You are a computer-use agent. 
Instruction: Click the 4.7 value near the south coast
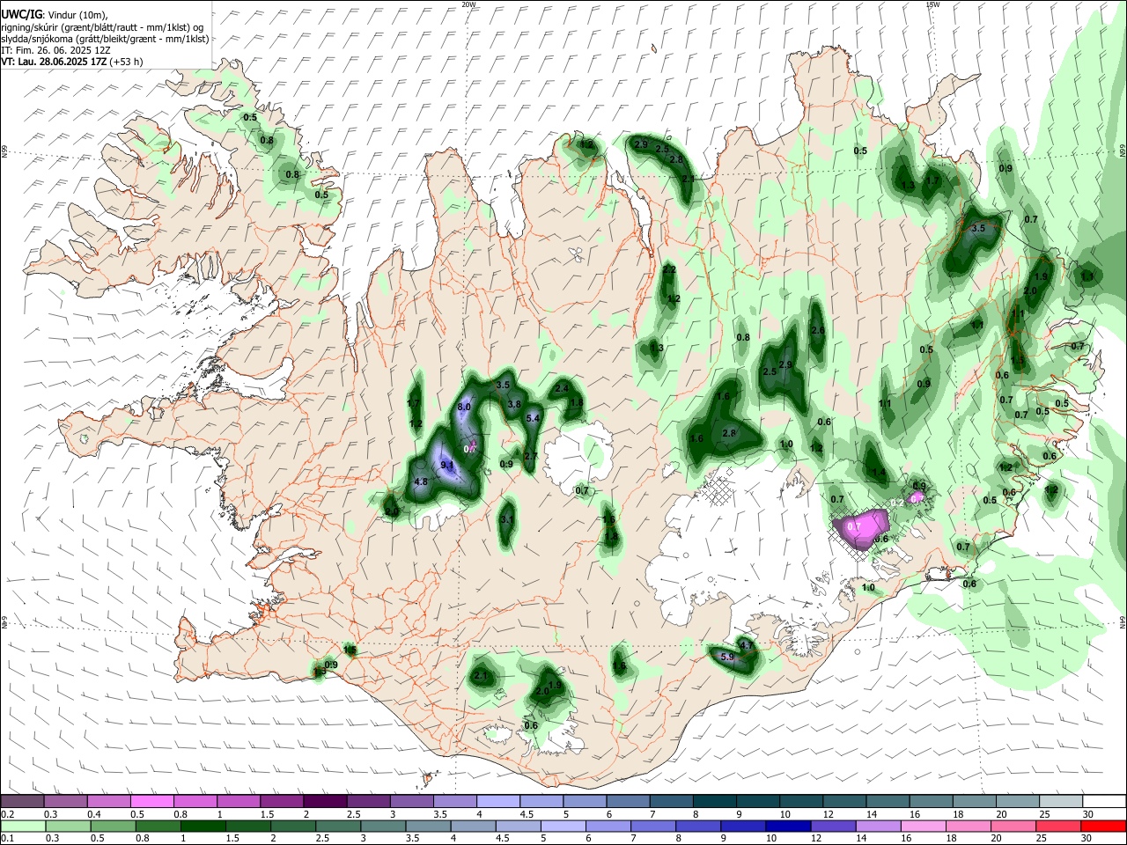[747, 645]
